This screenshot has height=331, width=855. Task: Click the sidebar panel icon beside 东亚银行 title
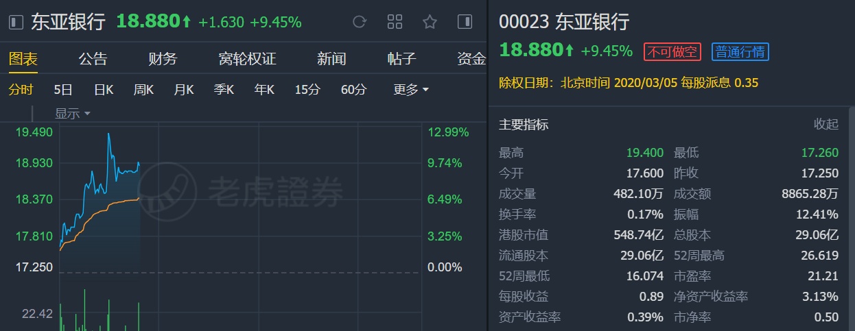click(16, 22)
